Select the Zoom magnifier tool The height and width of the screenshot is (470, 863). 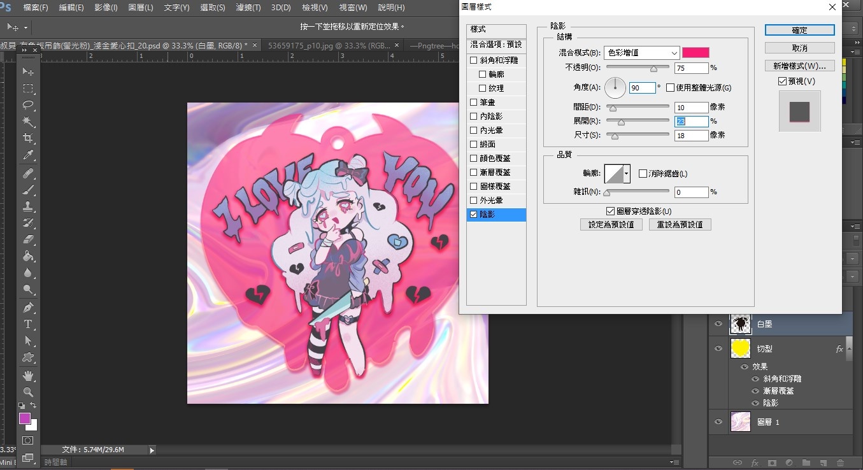(x=28, y=392)
